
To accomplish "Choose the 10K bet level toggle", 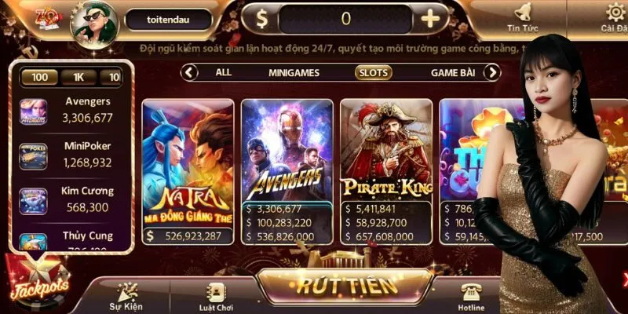I will pyautogui.click(x=111, y=77).
